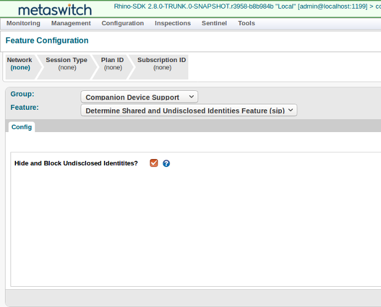Open the Tools menu

click(x=246, y=23)
